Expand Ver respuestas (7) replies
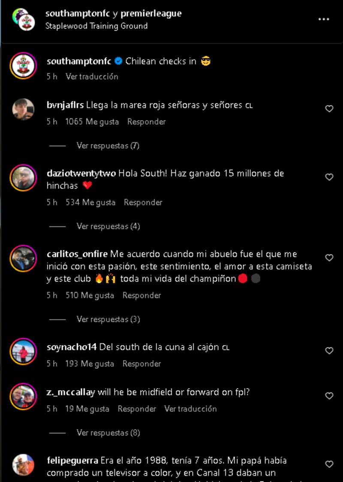The height and width of the screenshot is (482, 343). (108, 145)
